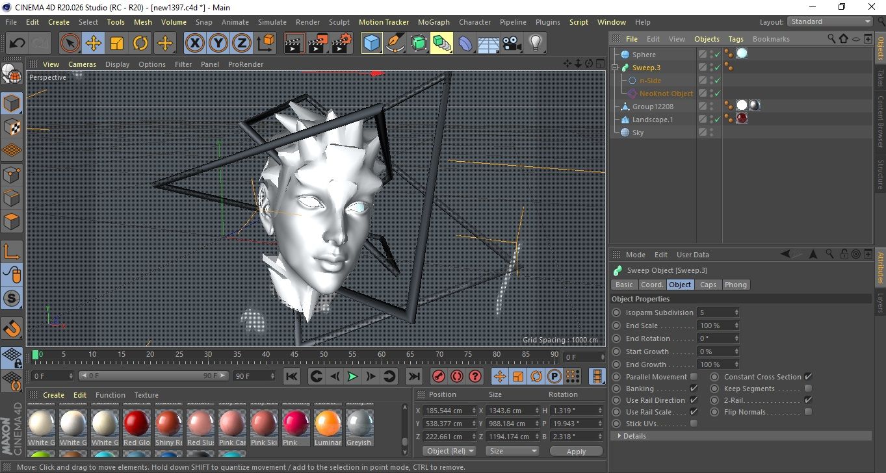Select the Live Selection tool
Image resolution: width=886 pixels, height=473 pixels.
coord(70,44)
